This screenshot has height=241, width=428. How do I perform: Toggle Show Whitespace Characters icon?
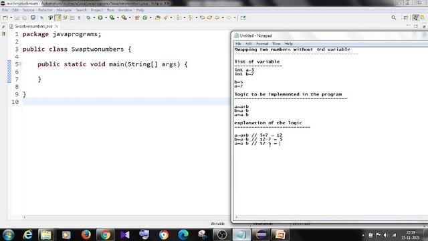click(x=79, y=18)
